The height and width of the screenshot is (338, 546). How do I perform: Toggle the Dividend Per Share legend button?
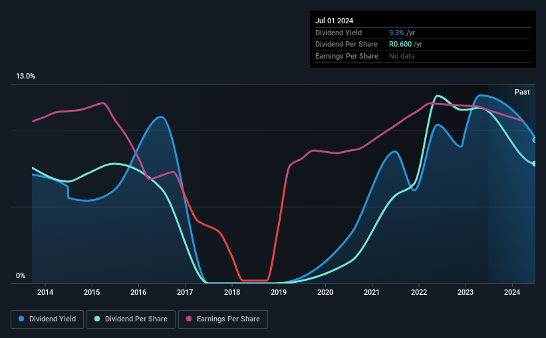131,319
